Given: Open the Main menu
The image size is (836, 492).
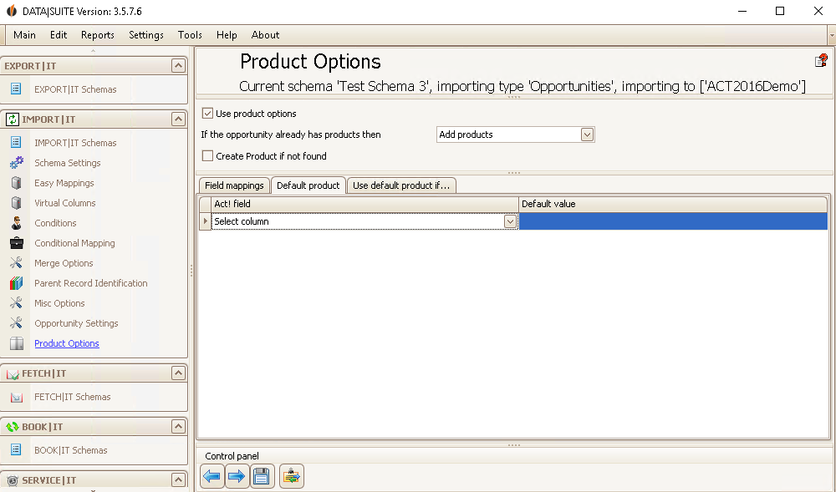Looking at the screenshot, I should (x=24, y=34).
